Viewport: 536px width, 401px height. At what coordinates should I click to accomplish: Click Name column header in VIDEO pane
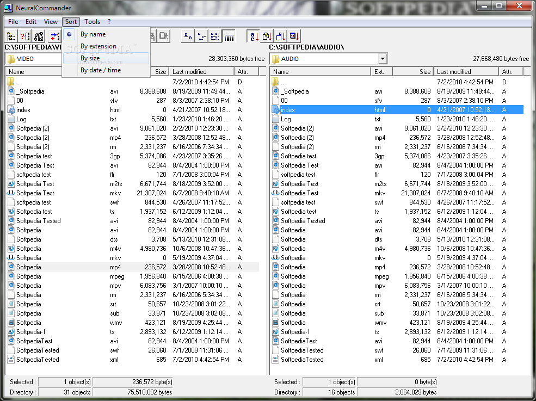(34, 72)
